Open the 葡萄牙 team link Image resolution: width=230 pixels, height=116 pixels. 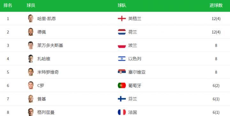point(135,86)
